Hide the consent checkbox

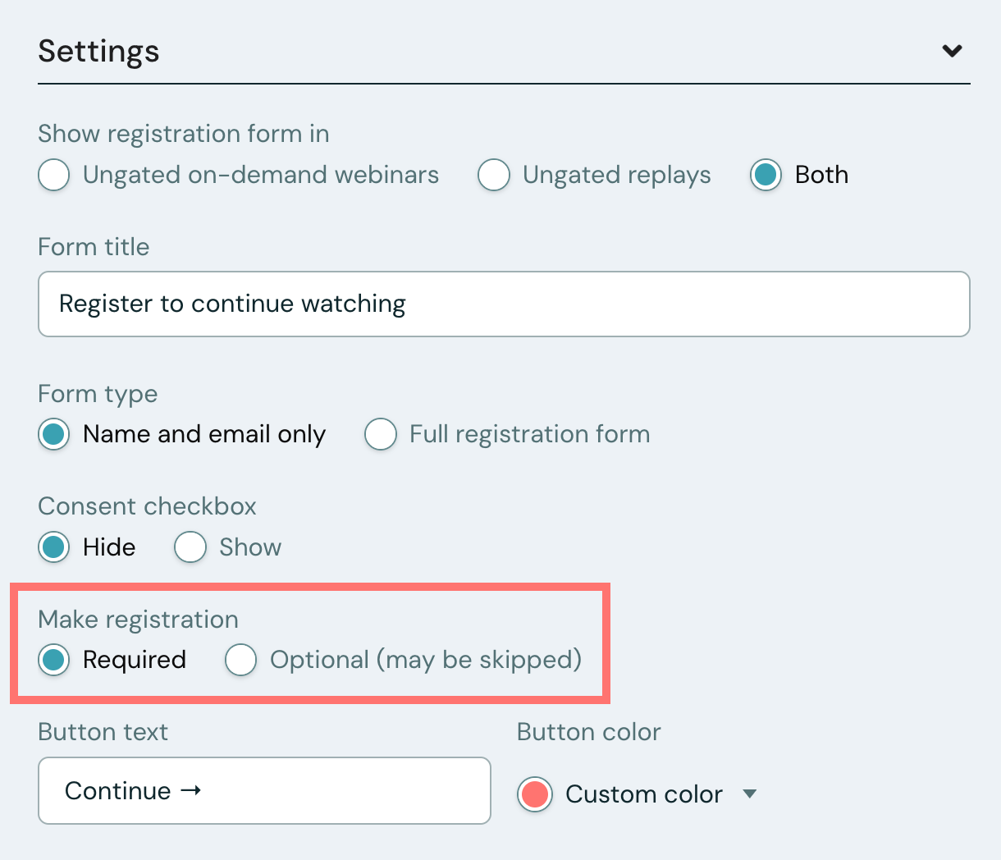tap(53, 547)
